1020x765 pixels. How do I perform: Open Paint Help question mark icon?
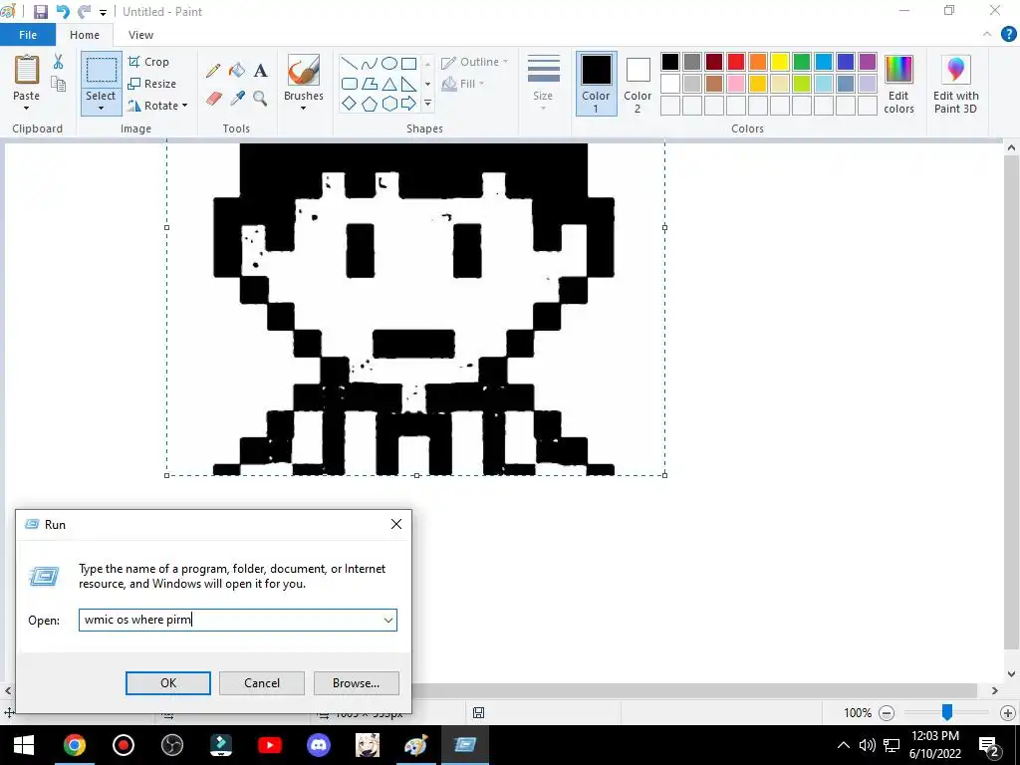1008,35
